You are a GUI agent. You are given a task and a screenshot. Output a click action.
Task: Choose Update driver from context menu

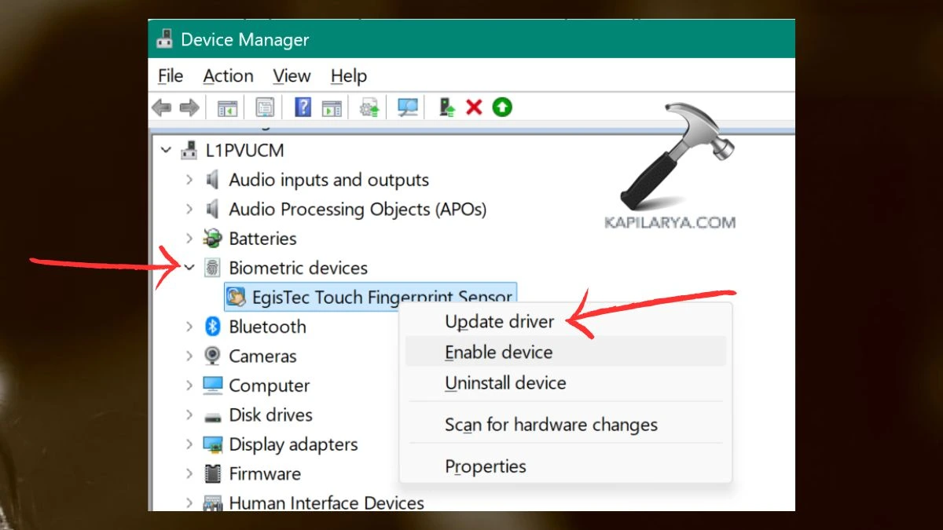click(x=499, y=322)
